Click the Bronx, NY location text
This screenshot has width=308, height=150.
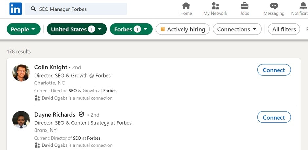[x=45, y=130]
